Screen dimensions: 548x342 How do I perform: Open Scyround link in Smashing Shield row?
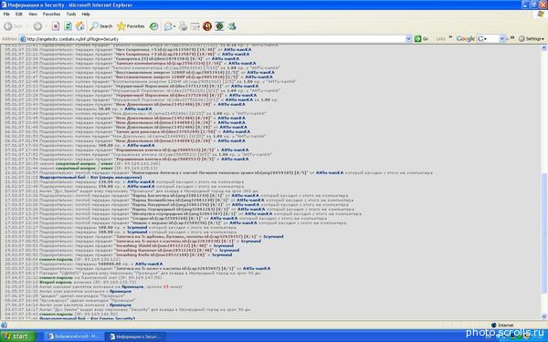coord(224,245)
